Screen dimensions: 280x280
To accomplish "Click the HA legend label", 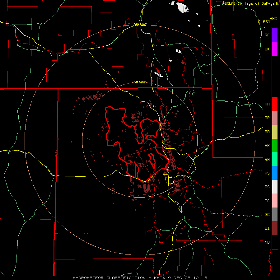I will (267, 104).
